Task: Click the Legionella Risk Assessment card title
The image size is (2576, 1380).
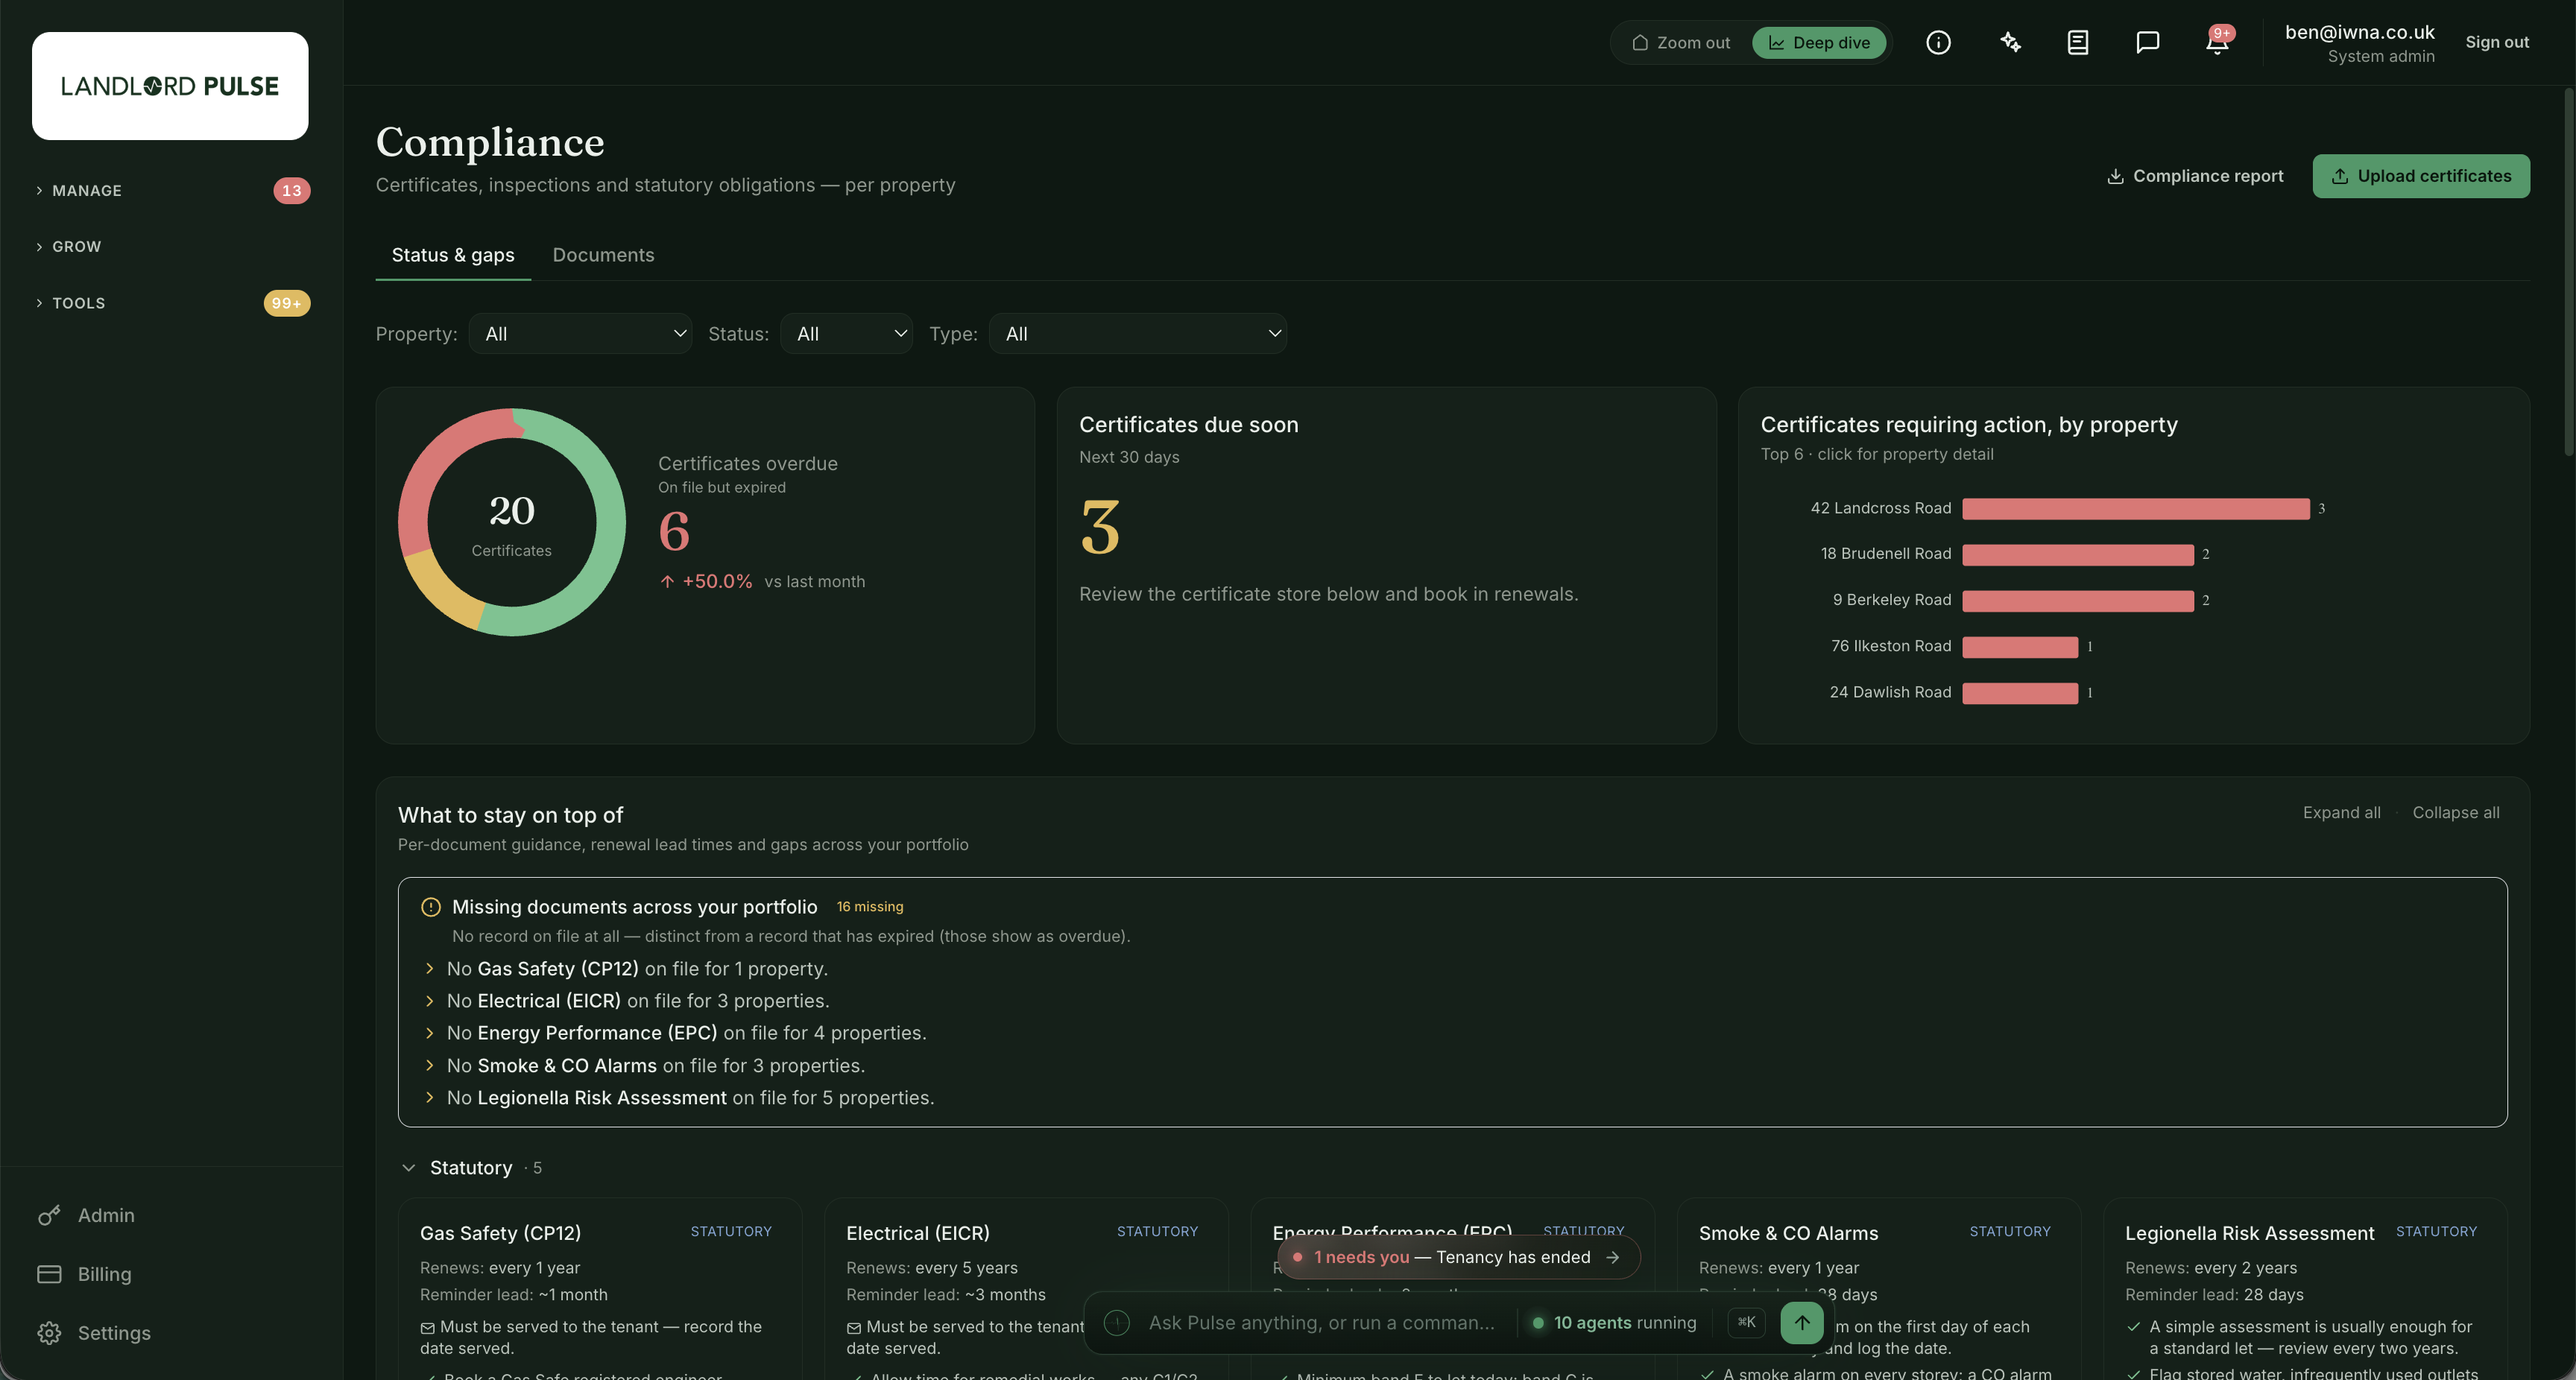Action: pos(2249,1233)
